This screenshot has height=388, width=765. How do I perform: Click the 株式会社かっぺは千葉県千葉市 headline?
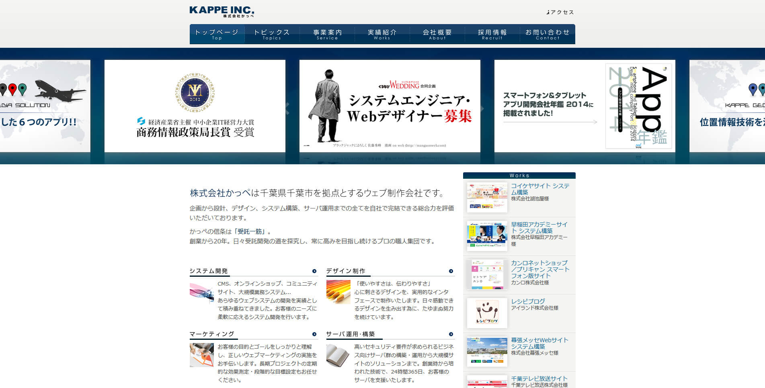pyautogui.click(x=318, y=193)
